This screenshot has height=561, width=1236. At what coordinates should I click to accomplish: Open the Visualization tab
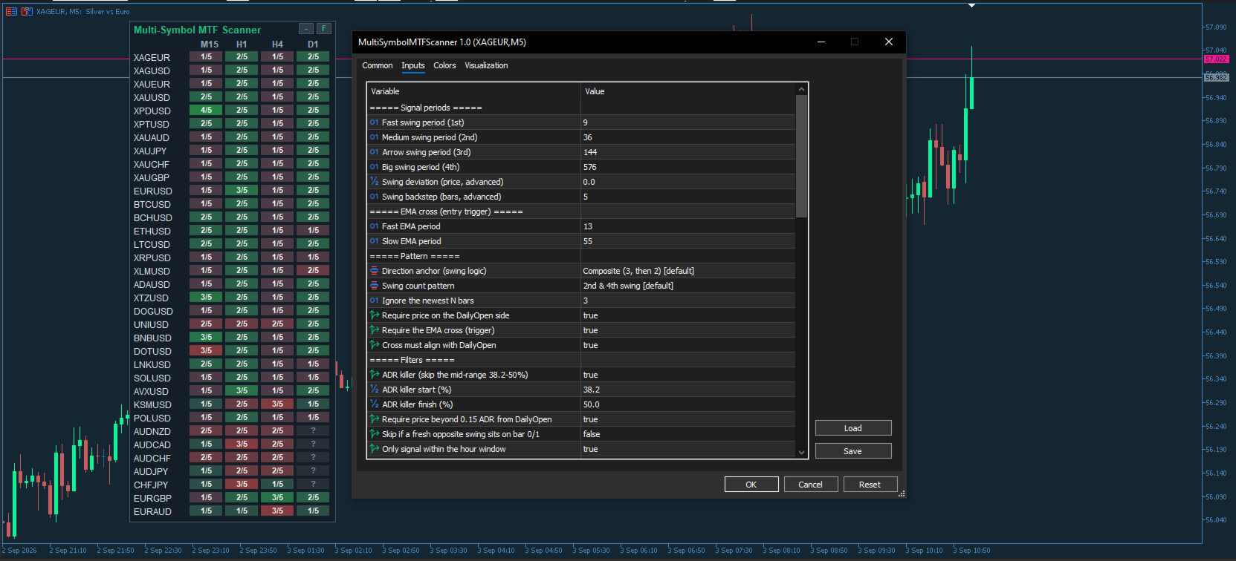tap(486, 65)
